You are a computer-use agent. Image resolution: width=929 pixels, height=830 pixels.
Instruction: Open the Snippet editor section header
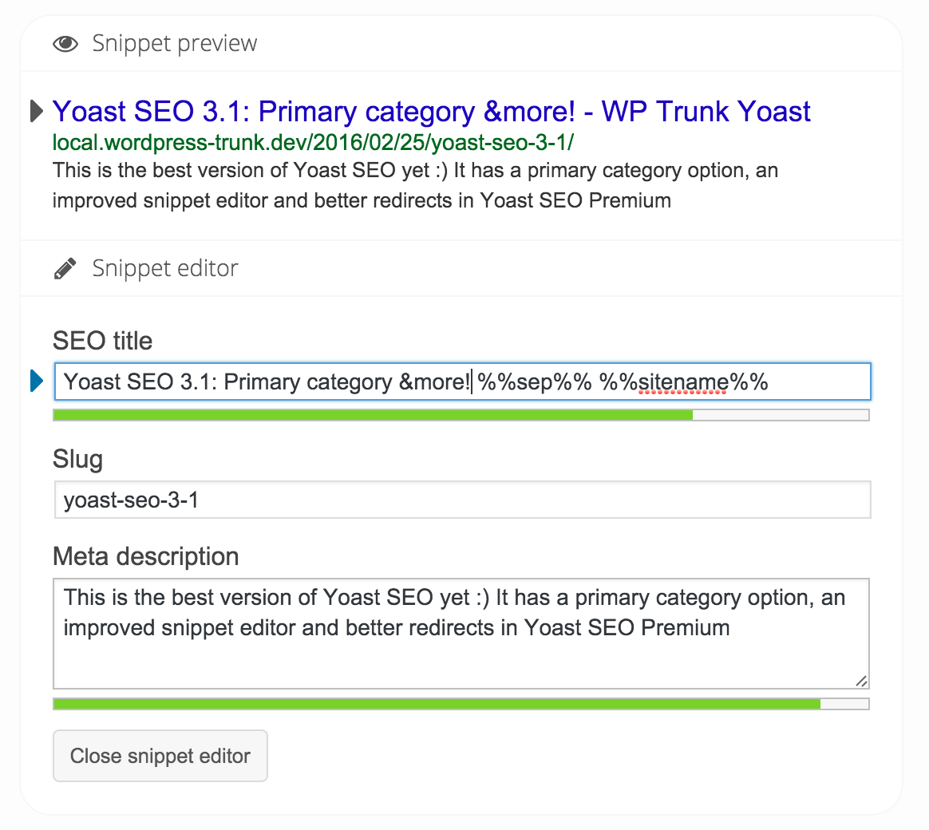pyautogui.click(x=164, y=268)
